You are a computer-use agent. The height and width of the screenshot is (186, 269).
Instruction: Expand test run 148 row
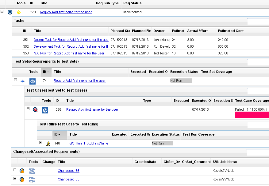pos(40,143)
